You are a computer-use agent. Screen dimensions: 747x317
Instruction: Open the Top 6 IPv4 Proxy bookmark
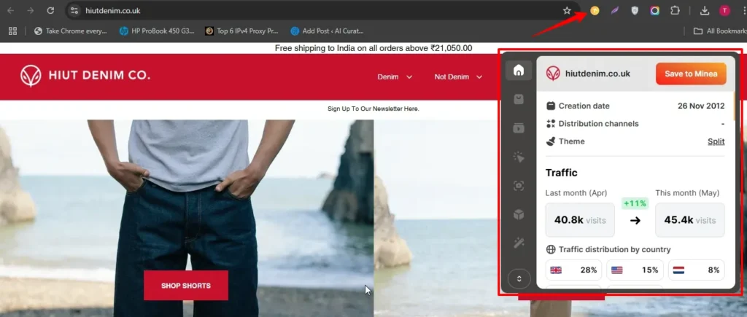pos(241,31)
